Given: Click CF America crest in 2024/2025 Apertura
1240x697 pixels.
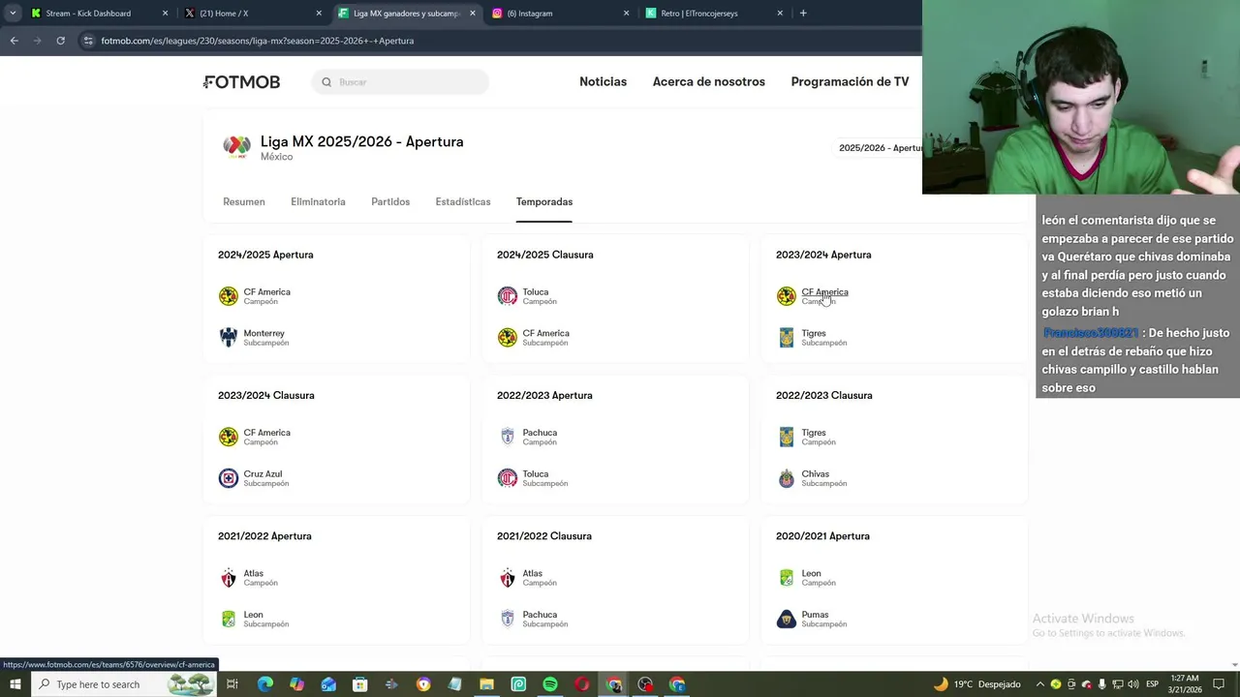Looking at the screenshot, I should [x=229, y=296].
